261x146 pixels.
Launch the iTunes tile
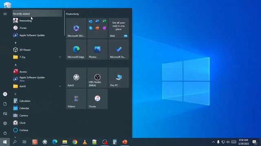click(97, 99)
